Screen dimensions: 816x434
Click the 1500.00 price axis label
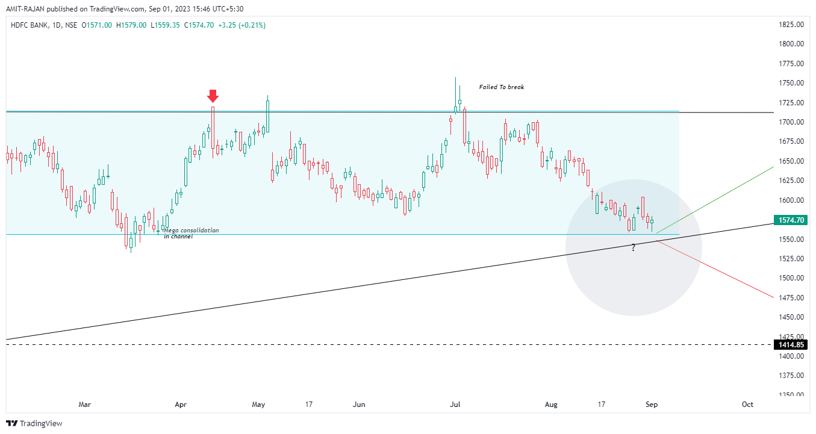point(791,278)
